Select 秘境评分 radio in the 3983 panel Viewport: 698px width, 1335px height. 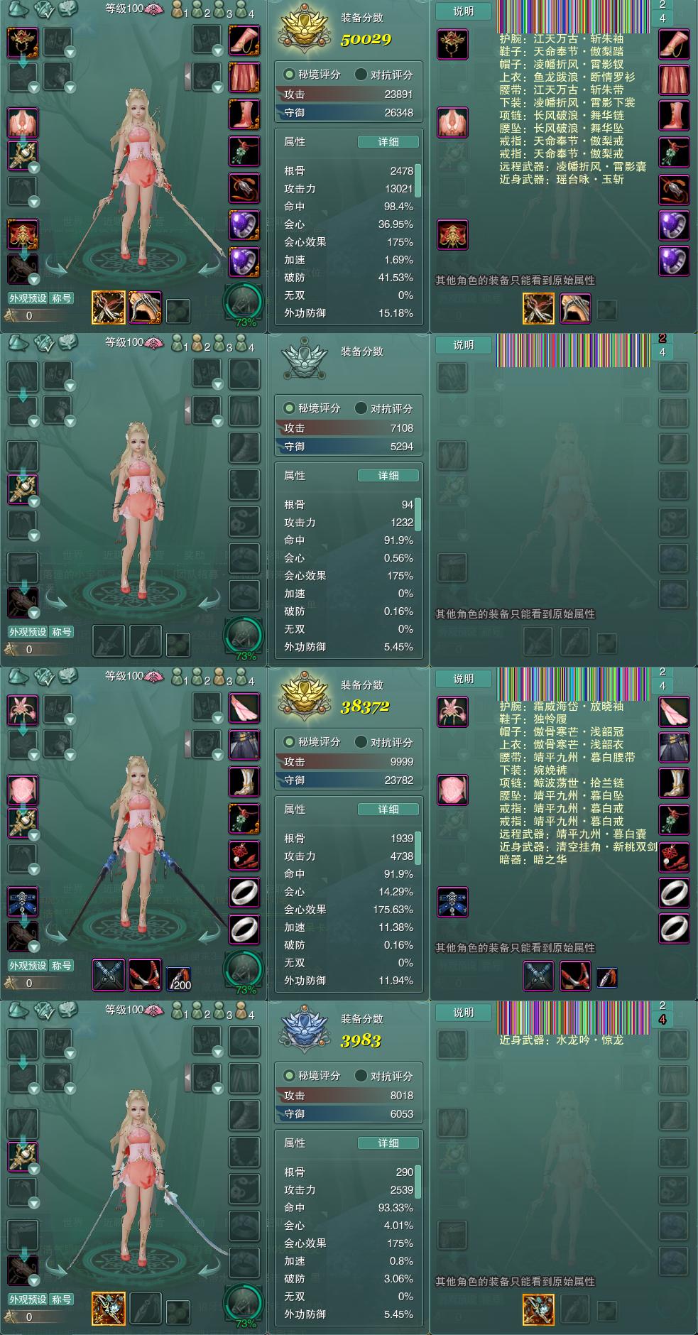click(x=289, y=1075)
